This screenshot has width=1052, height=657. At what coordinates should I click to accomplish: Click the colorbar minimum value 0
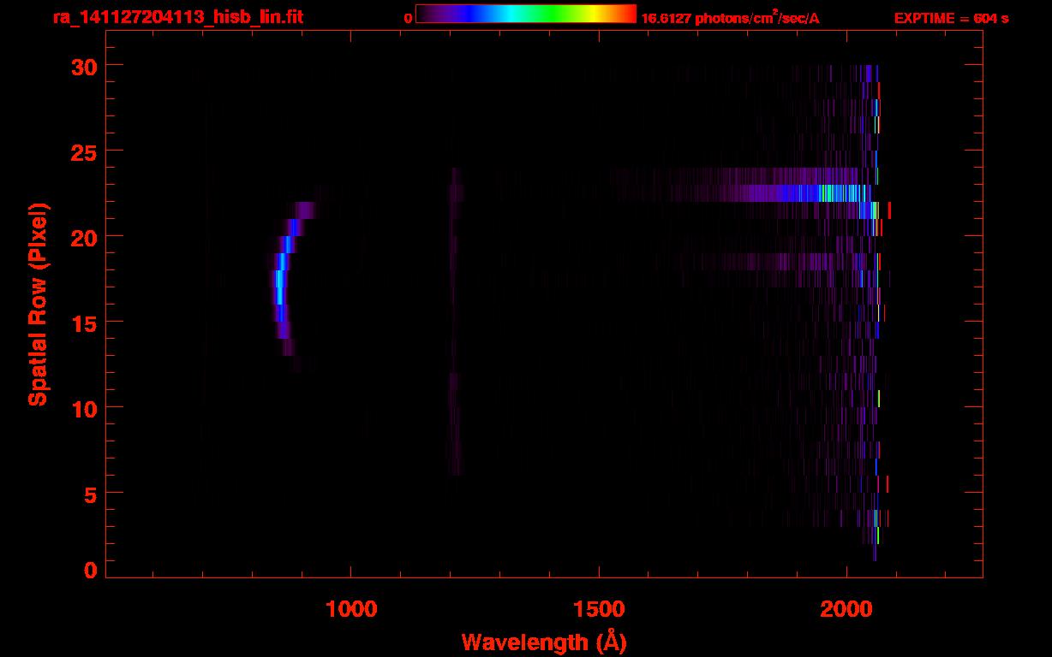coord(408,18)
